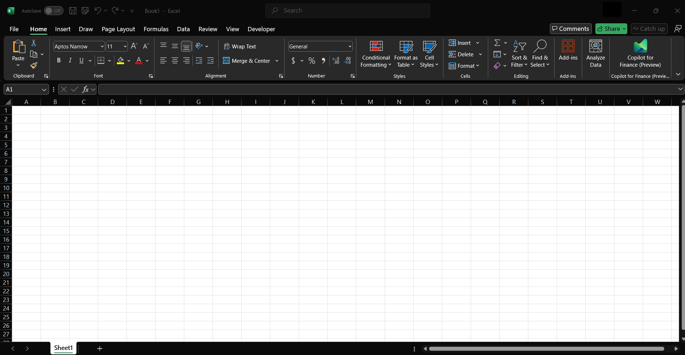
Task: Click Insert Function fx icon
Action: point(85,89)
